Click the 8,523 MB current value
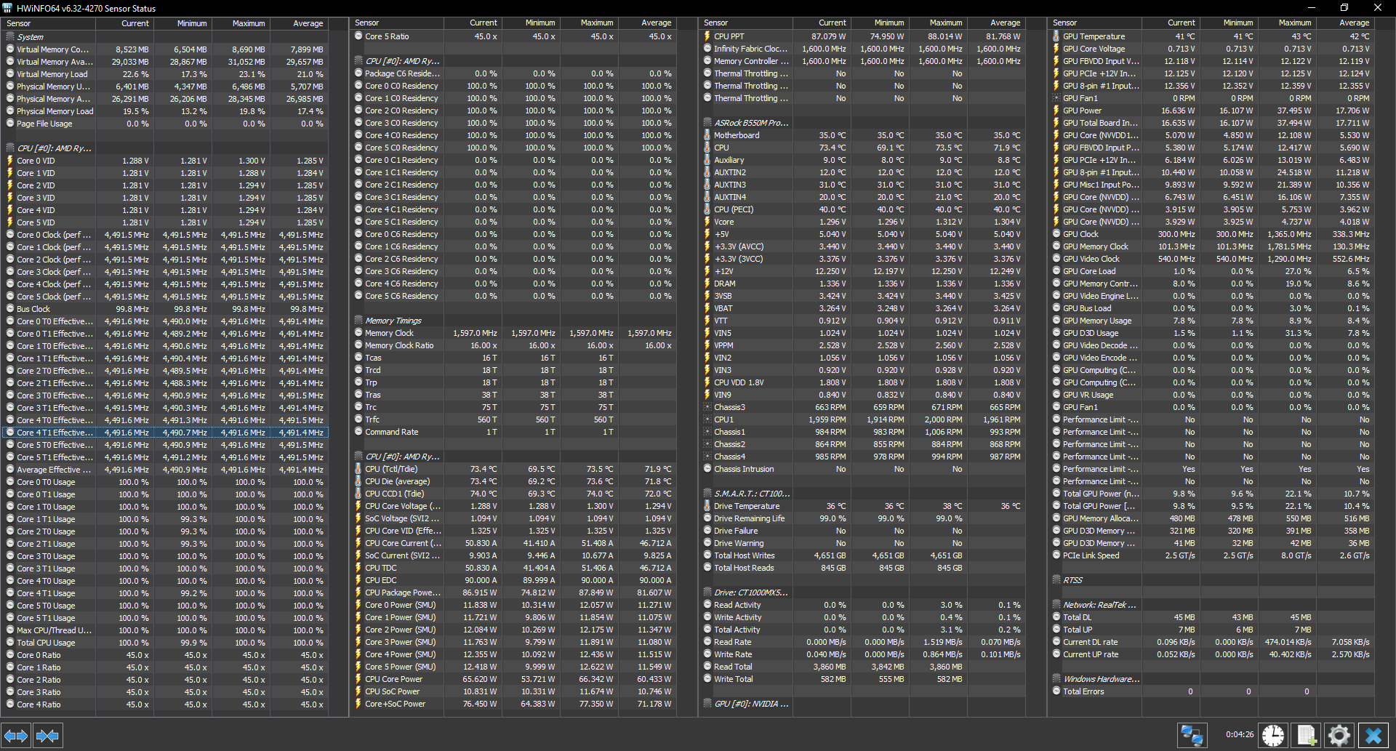Viewport: 1396px width, 751px height. coord(132,49)
